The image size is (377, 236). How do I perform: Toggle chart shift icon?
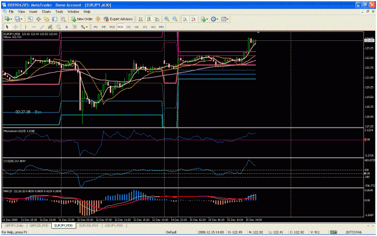pyautogui.click(x=194, y=19)
